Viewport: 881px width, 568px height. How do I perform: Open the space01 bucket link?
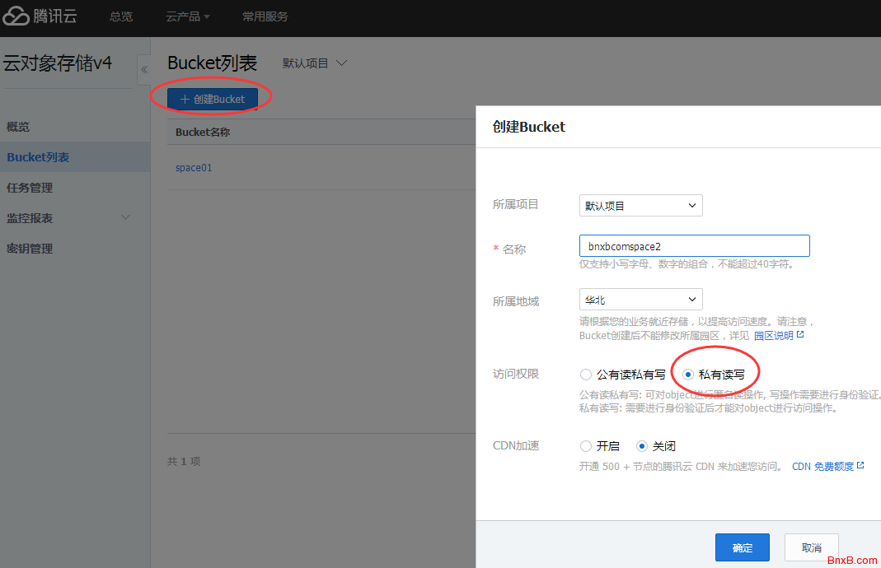pyautogui.click(x=194, y=168)
